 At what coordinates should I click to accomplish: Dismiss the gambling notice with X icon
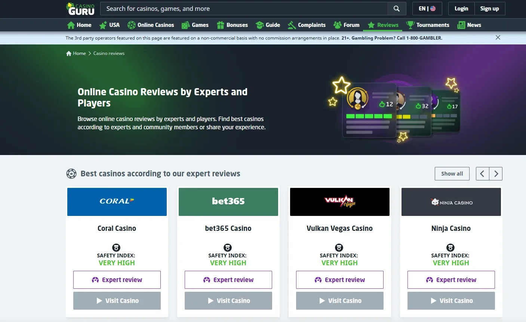point(498,37)
